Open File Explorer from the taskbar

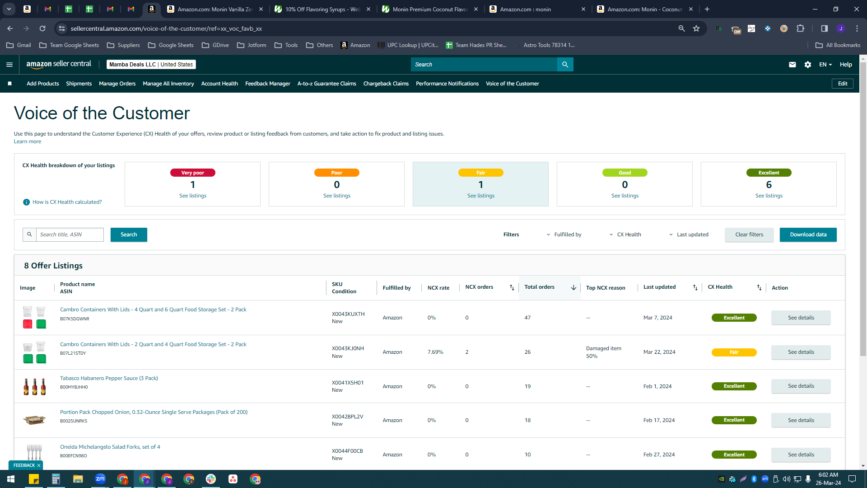pyautogui.click(x=78, y=479)
